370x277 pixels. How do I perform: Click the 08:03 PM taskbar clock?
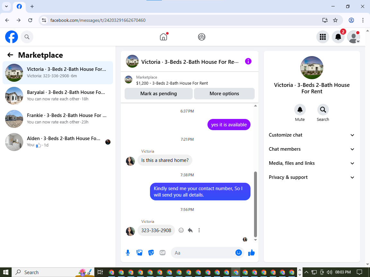343,272
